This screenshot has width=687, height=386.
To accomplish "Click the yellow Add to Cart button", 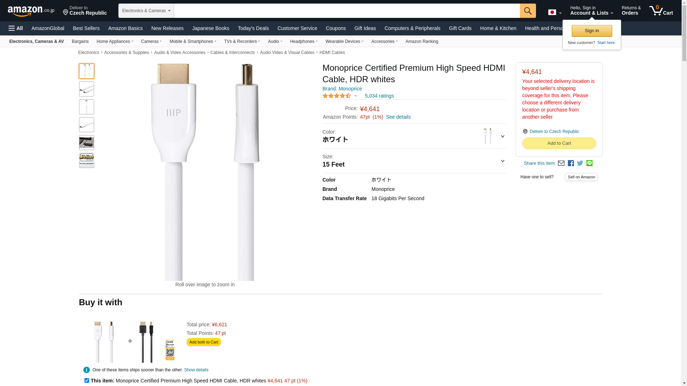I will (x=559, y=143).
